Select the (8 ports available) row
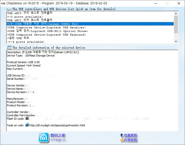 point(90,17)
